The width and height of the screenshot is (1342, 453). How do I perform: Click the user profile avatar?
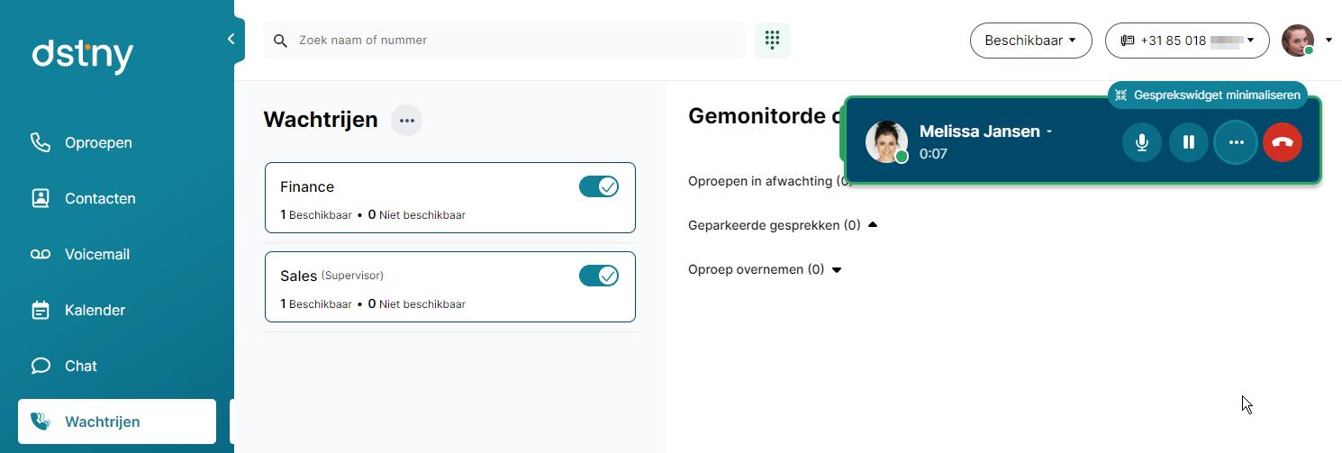point(1297,41)
